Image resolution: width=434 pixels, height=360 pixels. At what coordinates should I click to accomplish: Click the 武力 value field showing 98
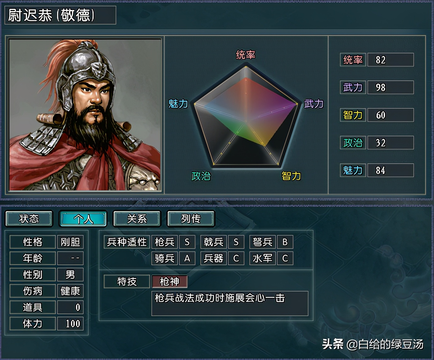pyautogui.click(x=390, y=87)
